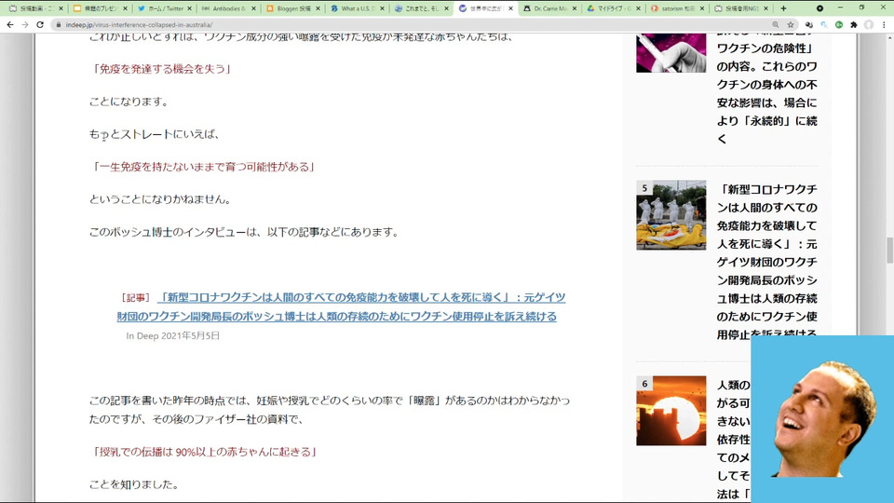
Task: Open sidebar item 5 ボッシュ博士 article title
Action: click(766, 262)
